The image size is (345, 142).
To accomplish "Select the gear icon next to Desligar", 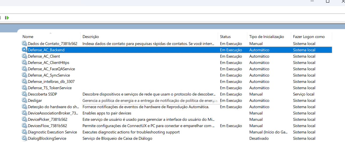I will click(x=25, y=101).
